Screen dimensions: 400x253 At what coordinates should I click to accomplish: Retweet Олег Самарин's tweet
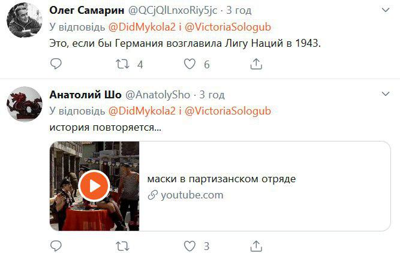[x=123, y=64]
